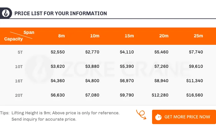The image size is (216, 135).
Task: Click the $8,940 price cell
Action: click(161, 81)
